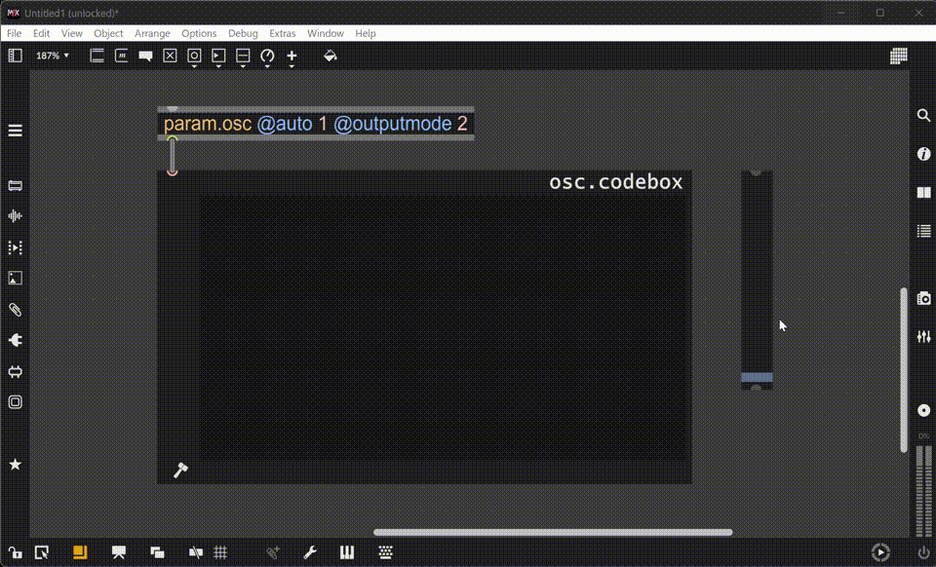This screenshot has height=567, width=936.
Task: Click the orange new view icon
Action: click(x=80, y=552)
